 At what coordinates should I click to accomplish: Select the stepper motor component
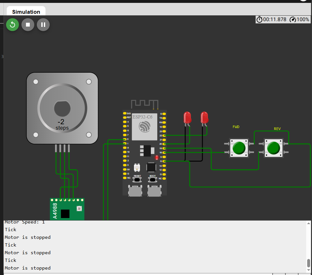click(62, 108)
